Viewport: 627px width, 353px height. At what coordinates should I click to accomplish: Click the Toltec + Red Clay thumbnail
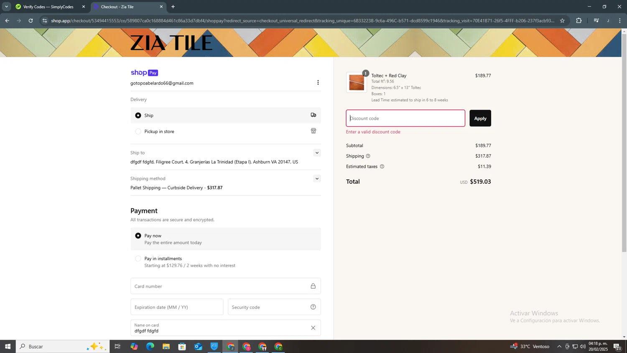357,82
